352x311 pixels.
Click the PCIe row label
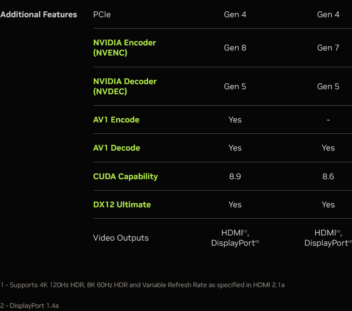coord(102,14)
